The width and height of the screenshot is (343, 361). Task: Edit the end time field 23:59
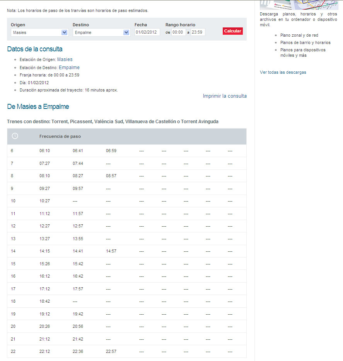point(198,32)
